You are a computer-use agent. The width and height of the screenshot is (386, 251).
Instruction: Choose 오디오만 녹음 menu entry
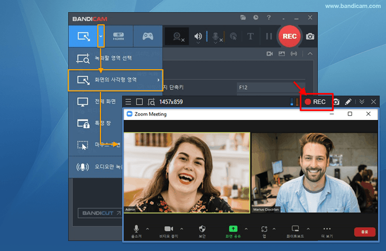[96, 167]
